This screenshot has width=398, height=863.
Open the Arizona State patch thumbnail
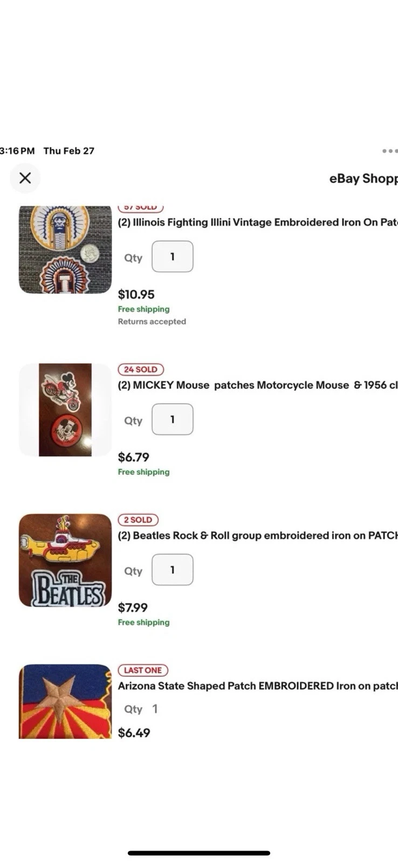(x=65, y=701)
